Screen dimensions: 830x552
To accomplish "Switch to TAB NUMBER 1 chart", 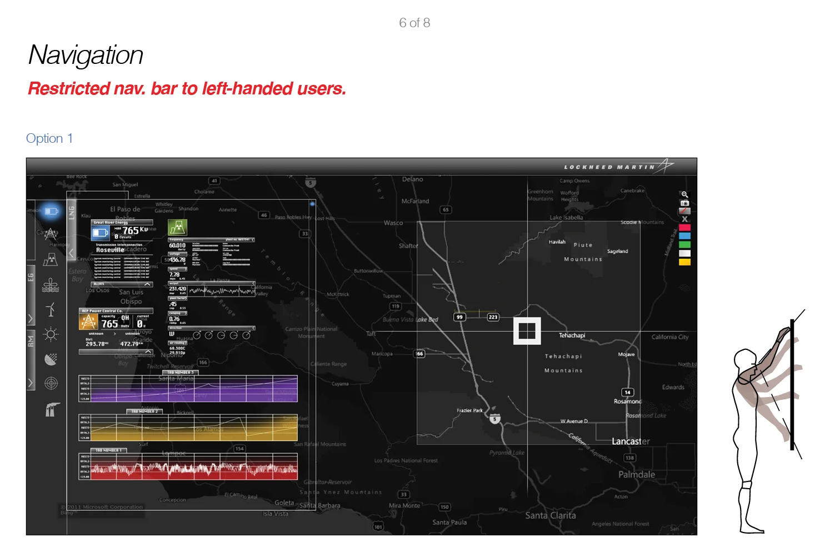I will pos(109,450).
